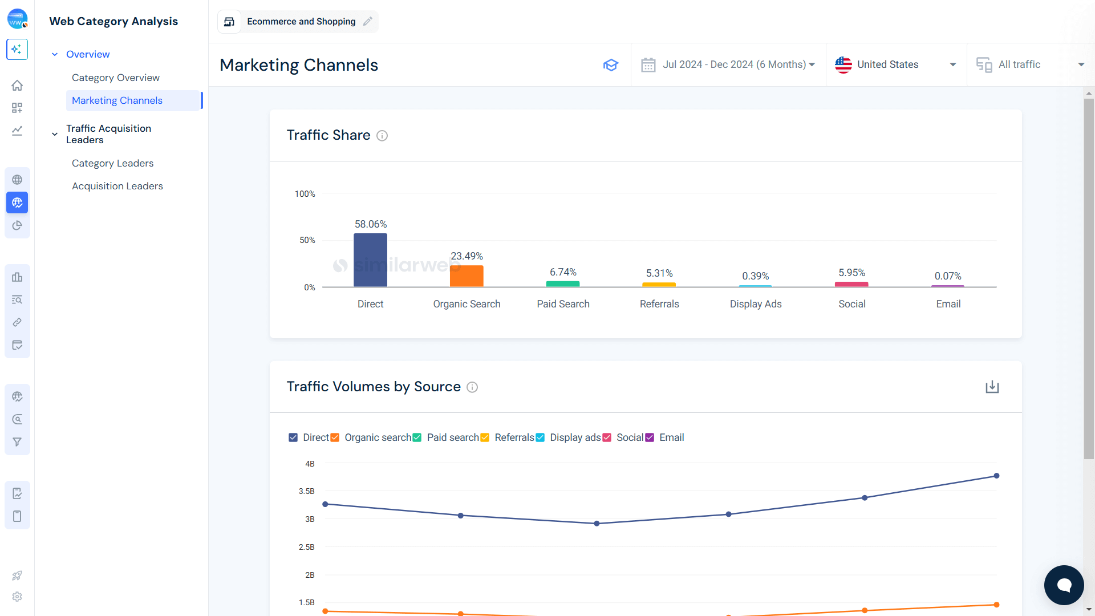Download the Traffic Volumes by Source data

pos(992,387)
